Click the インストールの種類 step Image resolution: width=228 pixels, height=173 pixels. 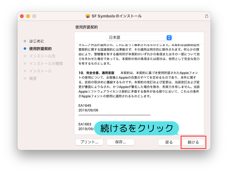pyautogui.click(x=46, y=63)
